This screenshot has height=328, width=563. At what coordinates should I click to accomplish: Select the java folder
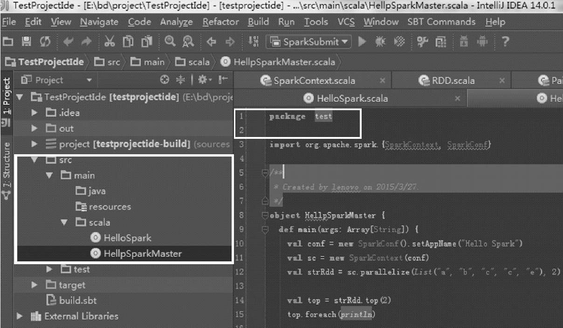(x=91, y=191)
